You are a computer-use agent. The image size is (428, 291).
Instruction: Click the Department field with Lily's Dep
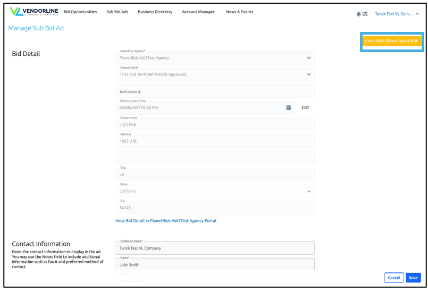[x=215, y=124]
